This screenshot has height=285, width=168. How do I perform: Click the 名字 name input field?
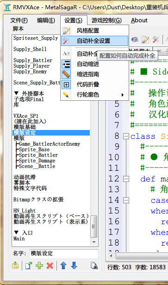64,253
